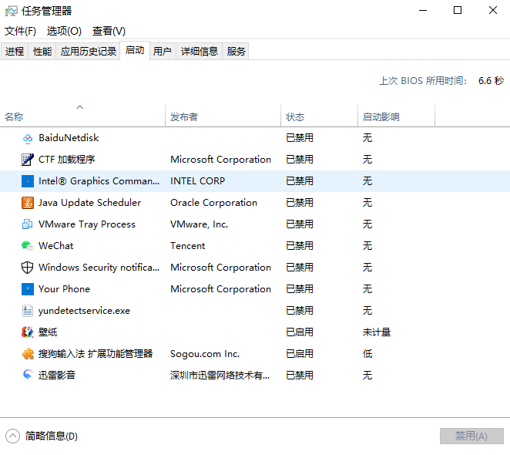
Task: Click the 未计量 startup impact value
Action: [377, 332]
